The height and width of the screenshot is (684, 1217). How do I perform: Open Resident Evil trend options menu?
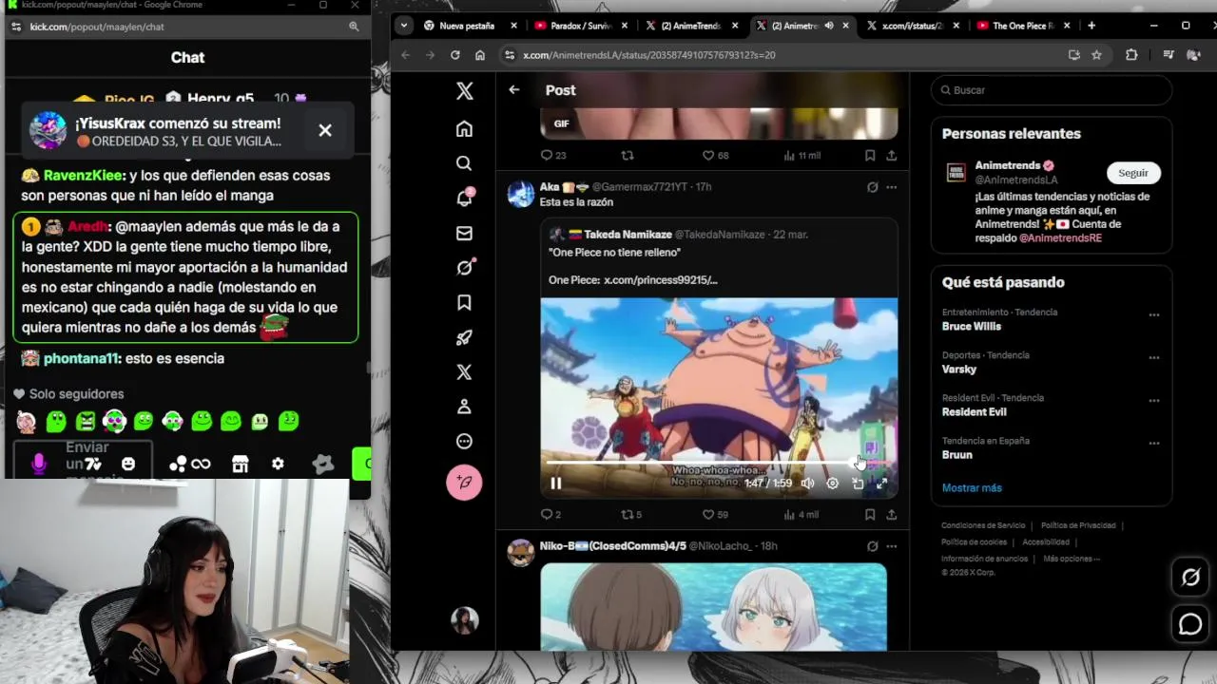[1153, 401]
